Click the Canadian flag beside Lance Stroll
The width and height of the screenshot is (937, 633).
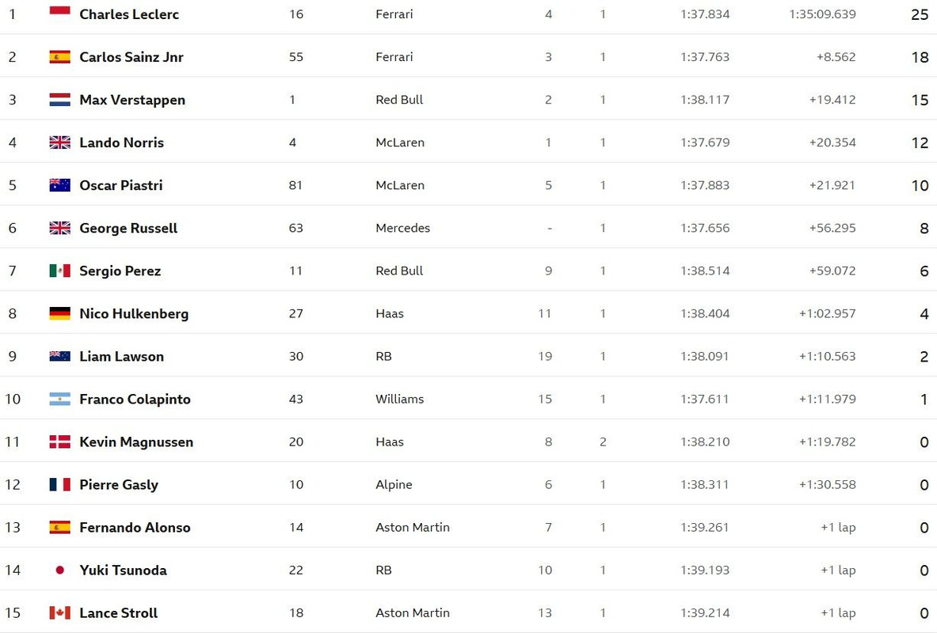[x=59, y=612]
